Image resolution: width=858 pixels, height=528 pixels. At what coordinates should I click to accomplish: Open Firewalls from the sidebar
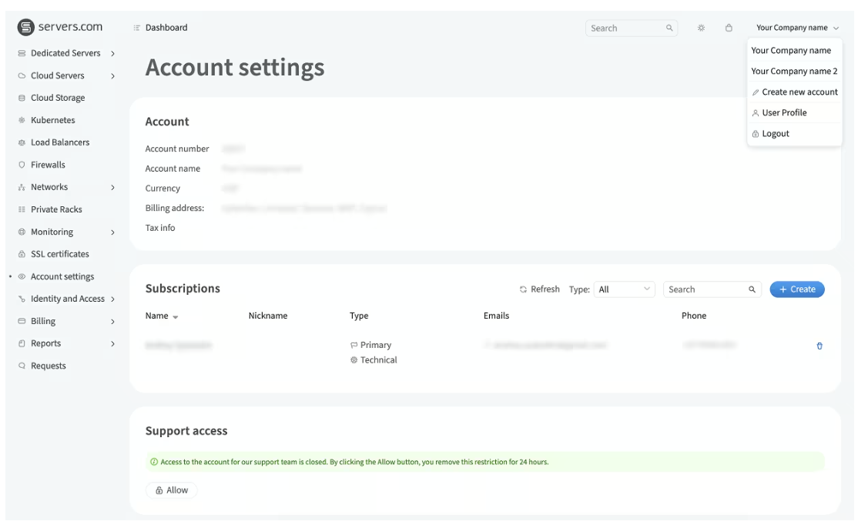[x=48, y=165]
